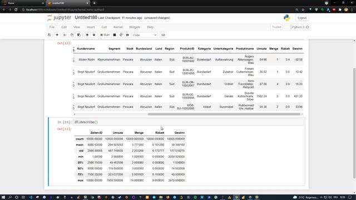Open the Windows Start menu
Viewport: 356px width, 200px height.
[x=3, y=197]
